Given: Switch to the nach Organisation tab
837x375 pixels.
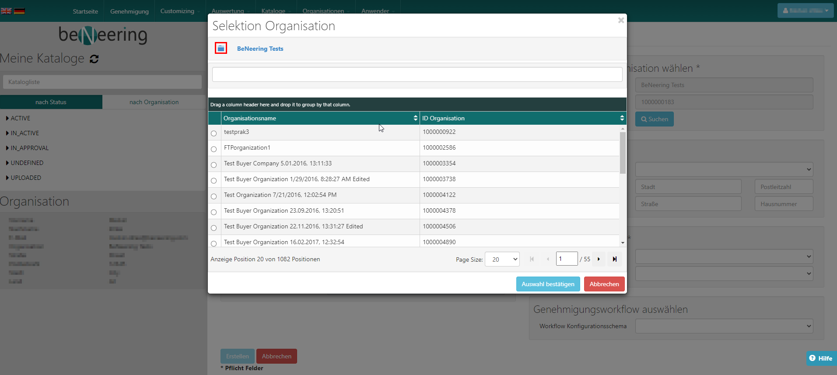Looking at the screenshot, I should (154, 102).
